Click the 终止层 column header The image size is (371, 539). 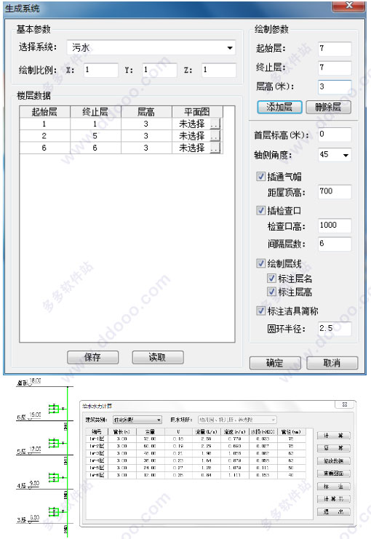95,112
